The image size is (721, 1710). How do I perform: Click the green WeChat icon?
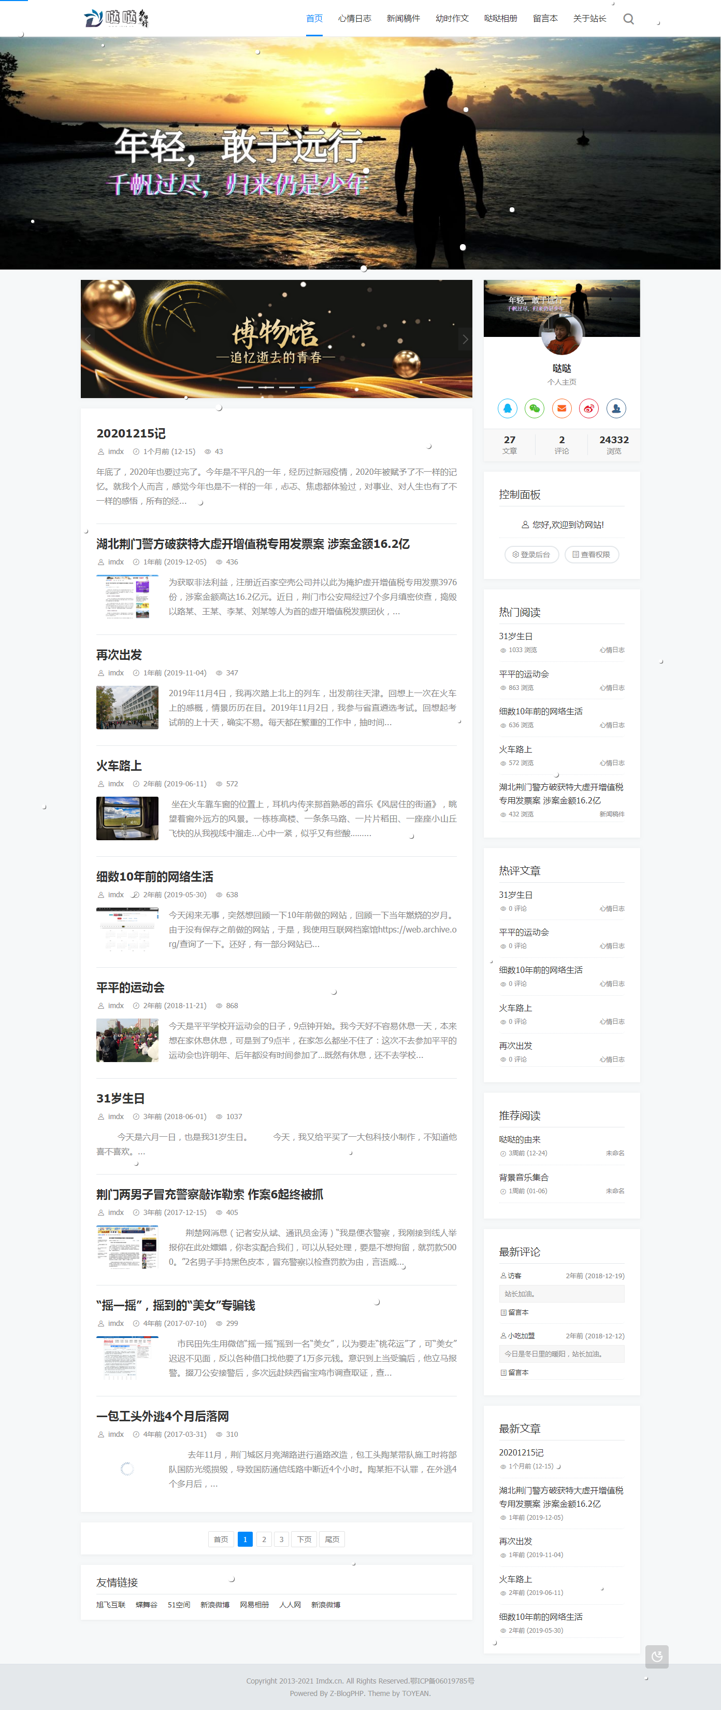click(x=535, y=408)
